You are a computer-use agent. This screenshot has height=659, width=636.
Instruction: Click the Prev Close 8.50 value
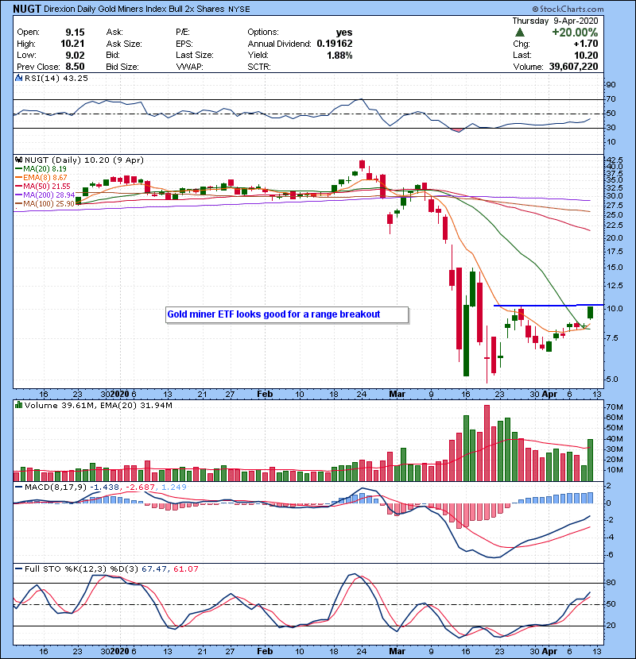75,67
